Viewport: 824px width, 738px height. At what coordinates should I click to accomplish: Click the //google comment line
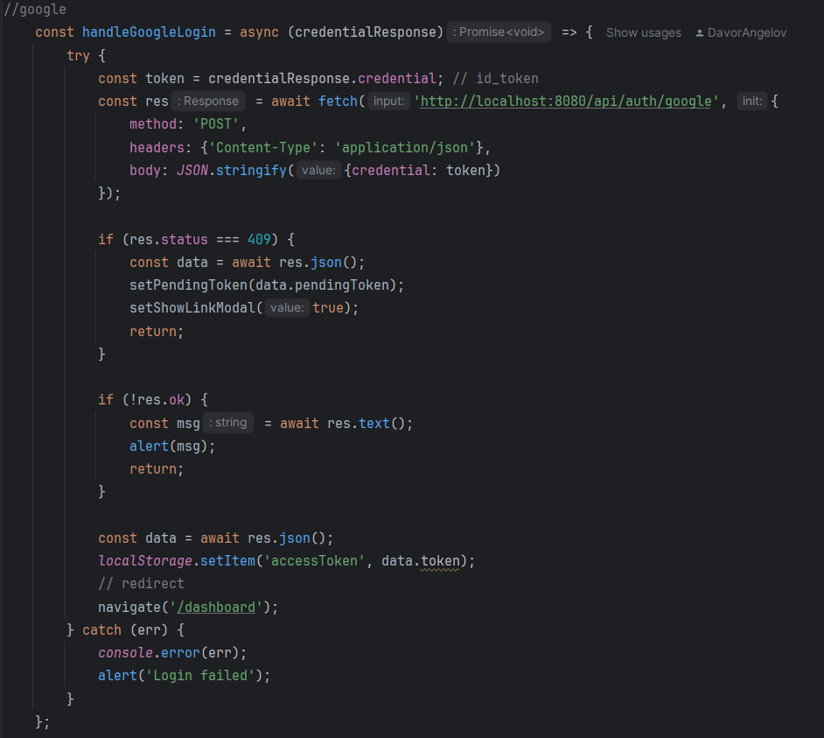click(x=35, y=10)
